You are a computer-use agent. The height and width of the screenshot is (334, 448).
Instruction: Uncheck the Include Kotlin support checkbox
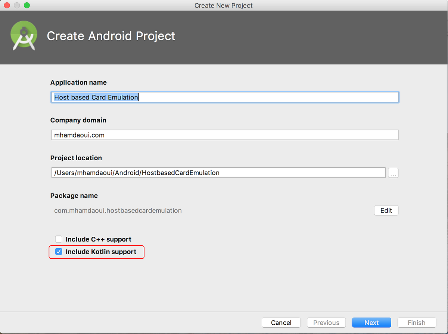[x=59, y=252]
